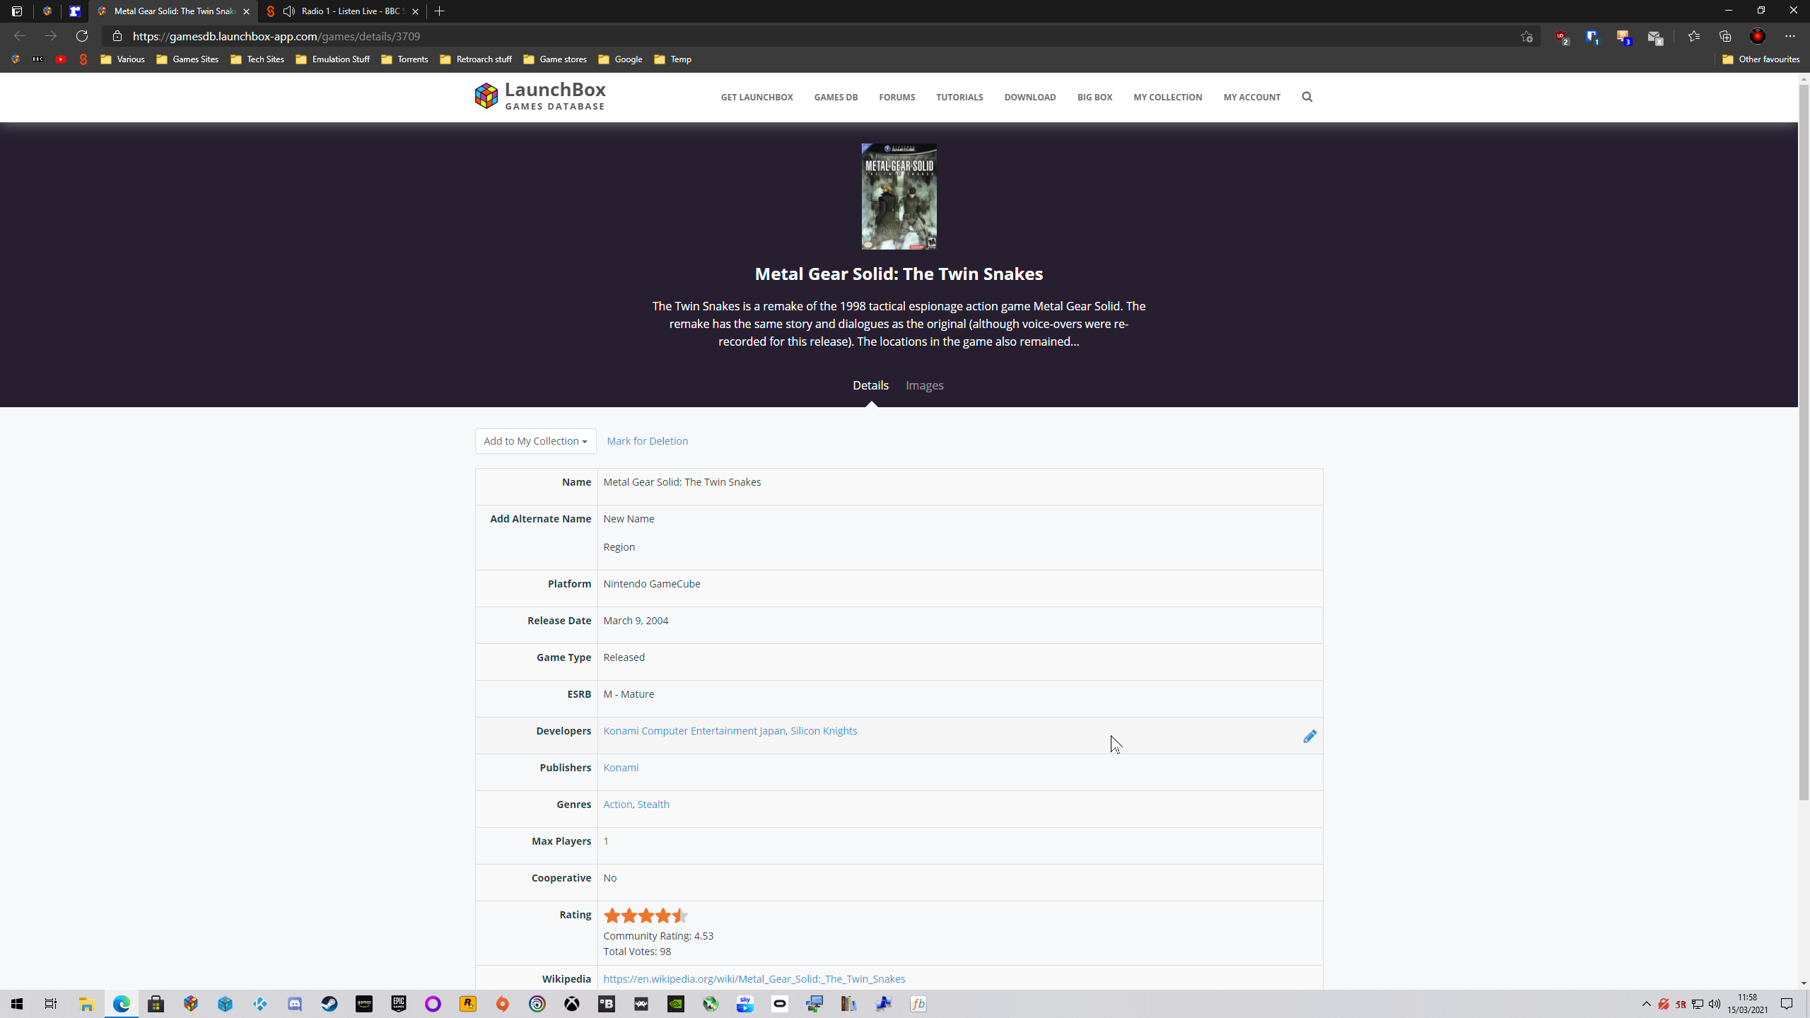Open the browser profile avatar

tap(1758, 36)
